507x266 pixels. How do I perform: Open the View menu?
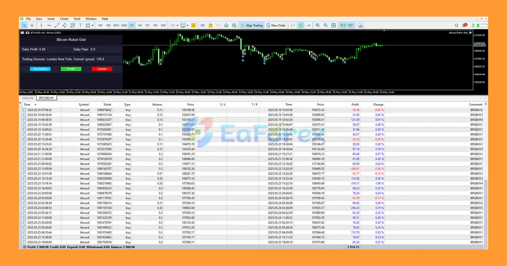tap(39, 19)
